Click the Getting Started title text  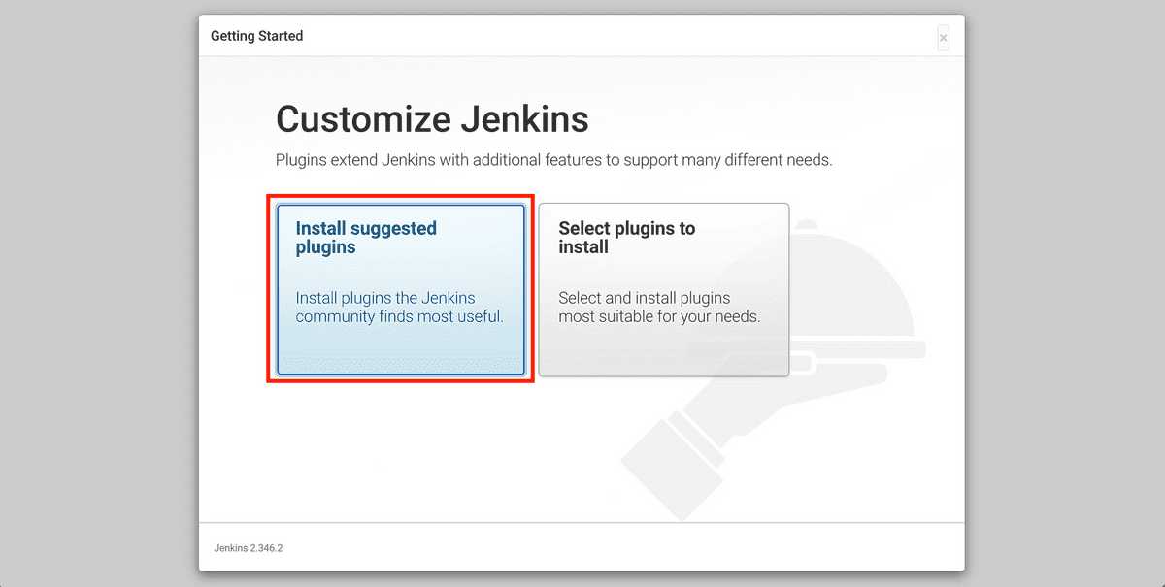point(257,36)
